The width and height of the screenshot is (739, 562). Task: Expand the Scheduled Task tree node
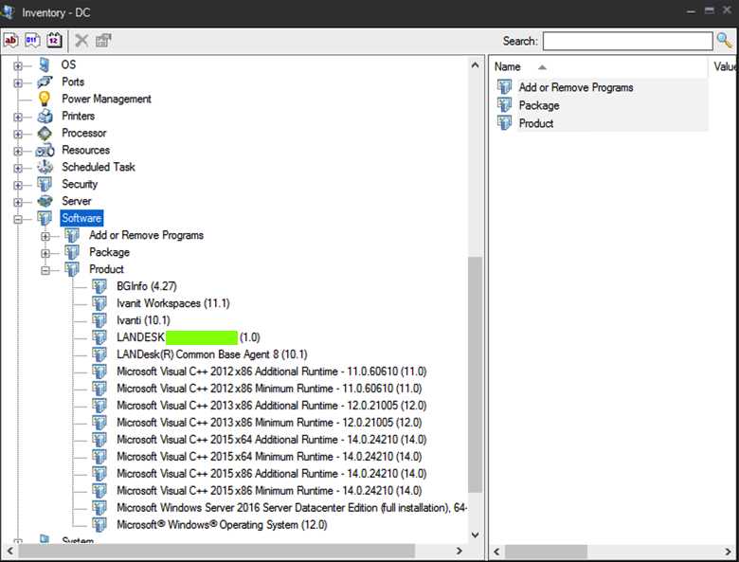(x=18, y=168)
